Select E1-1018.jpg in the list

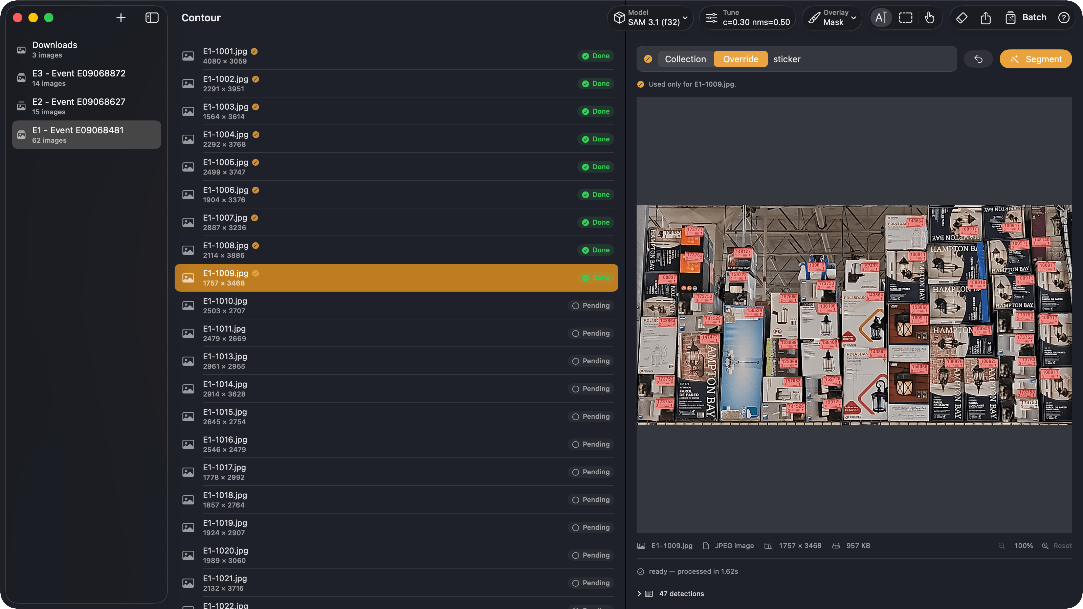(396, 500)
